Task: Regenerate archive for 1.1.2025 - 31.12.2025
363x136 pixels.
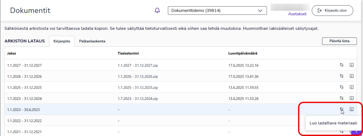Action: [x=341, y=87]
